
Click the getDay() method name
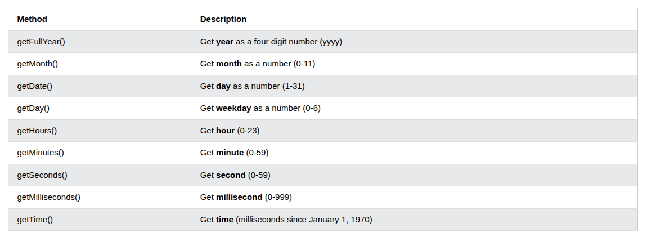33,108
